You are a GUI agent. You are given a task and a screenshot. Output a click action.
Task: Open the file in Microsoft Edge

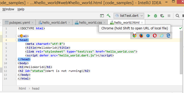[x=168, y=36]
